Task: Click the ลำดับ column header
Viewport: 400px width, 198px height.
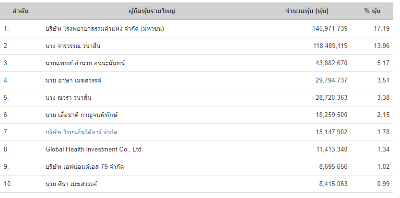Action: point(21,11)
